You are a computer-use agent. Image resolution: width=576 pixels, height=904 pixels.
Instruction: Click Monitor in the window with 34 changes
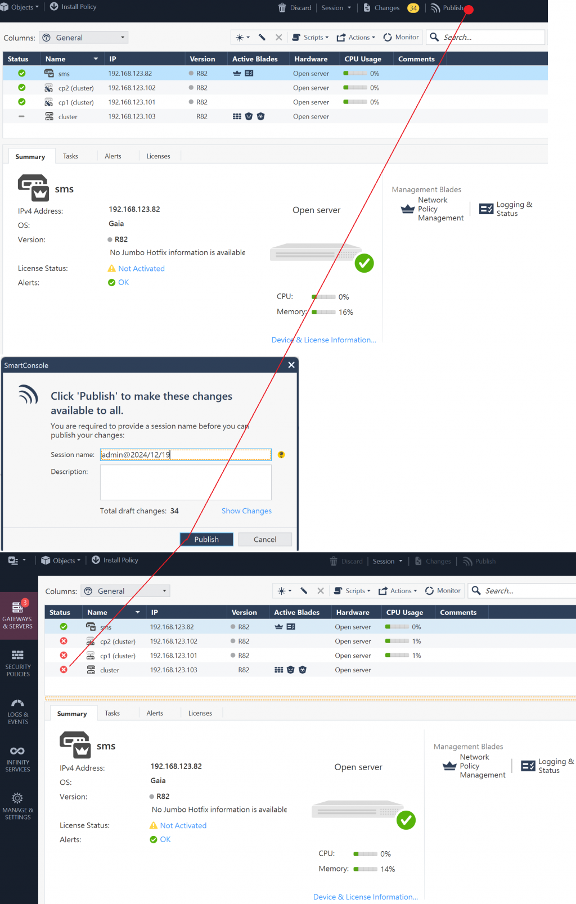coord(401,38)
